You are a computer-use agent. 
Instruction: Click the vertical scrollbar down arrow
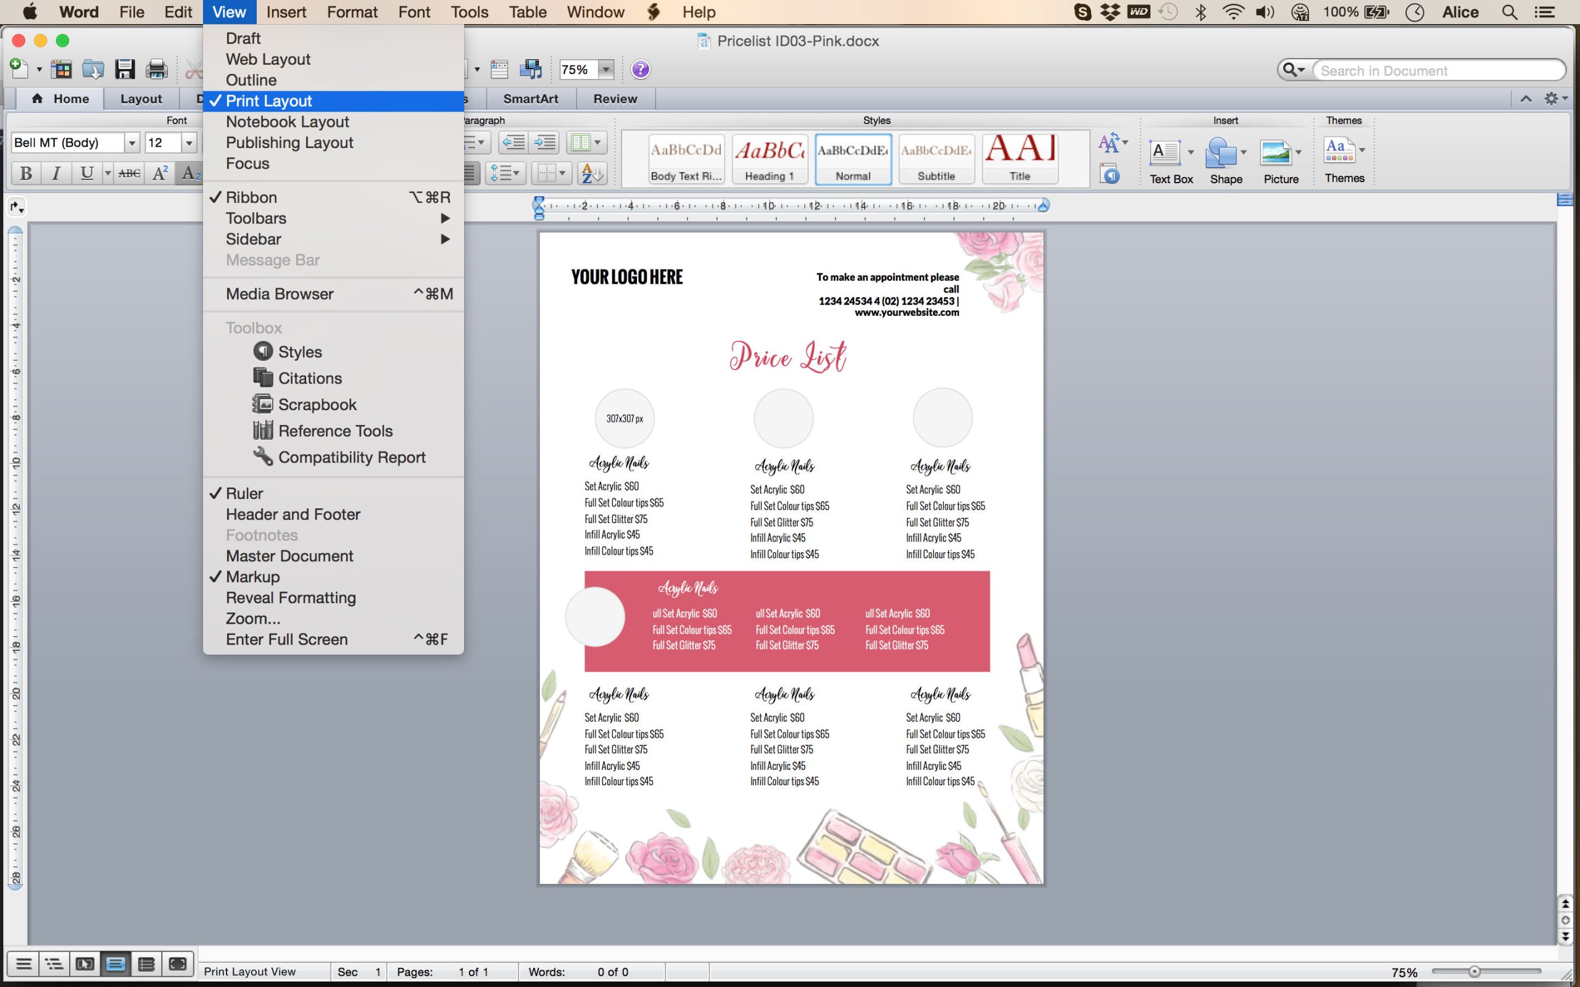(x=1565, y=936)
